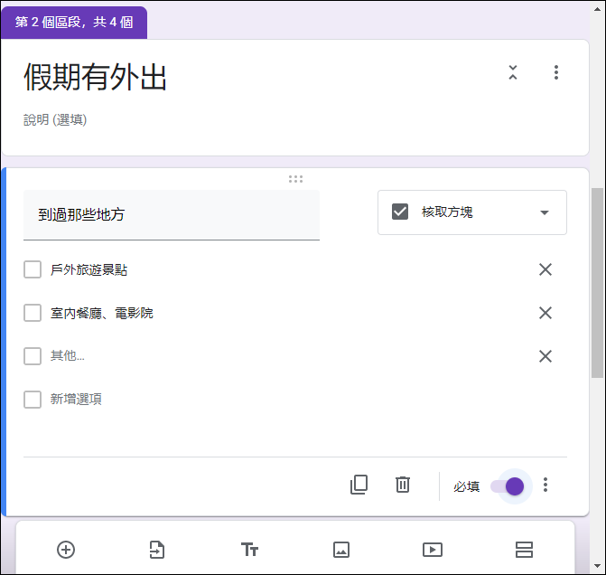Screen dimensions: 606x575
Task: Click the 其他... option text
Action: (x=67, y=355)
